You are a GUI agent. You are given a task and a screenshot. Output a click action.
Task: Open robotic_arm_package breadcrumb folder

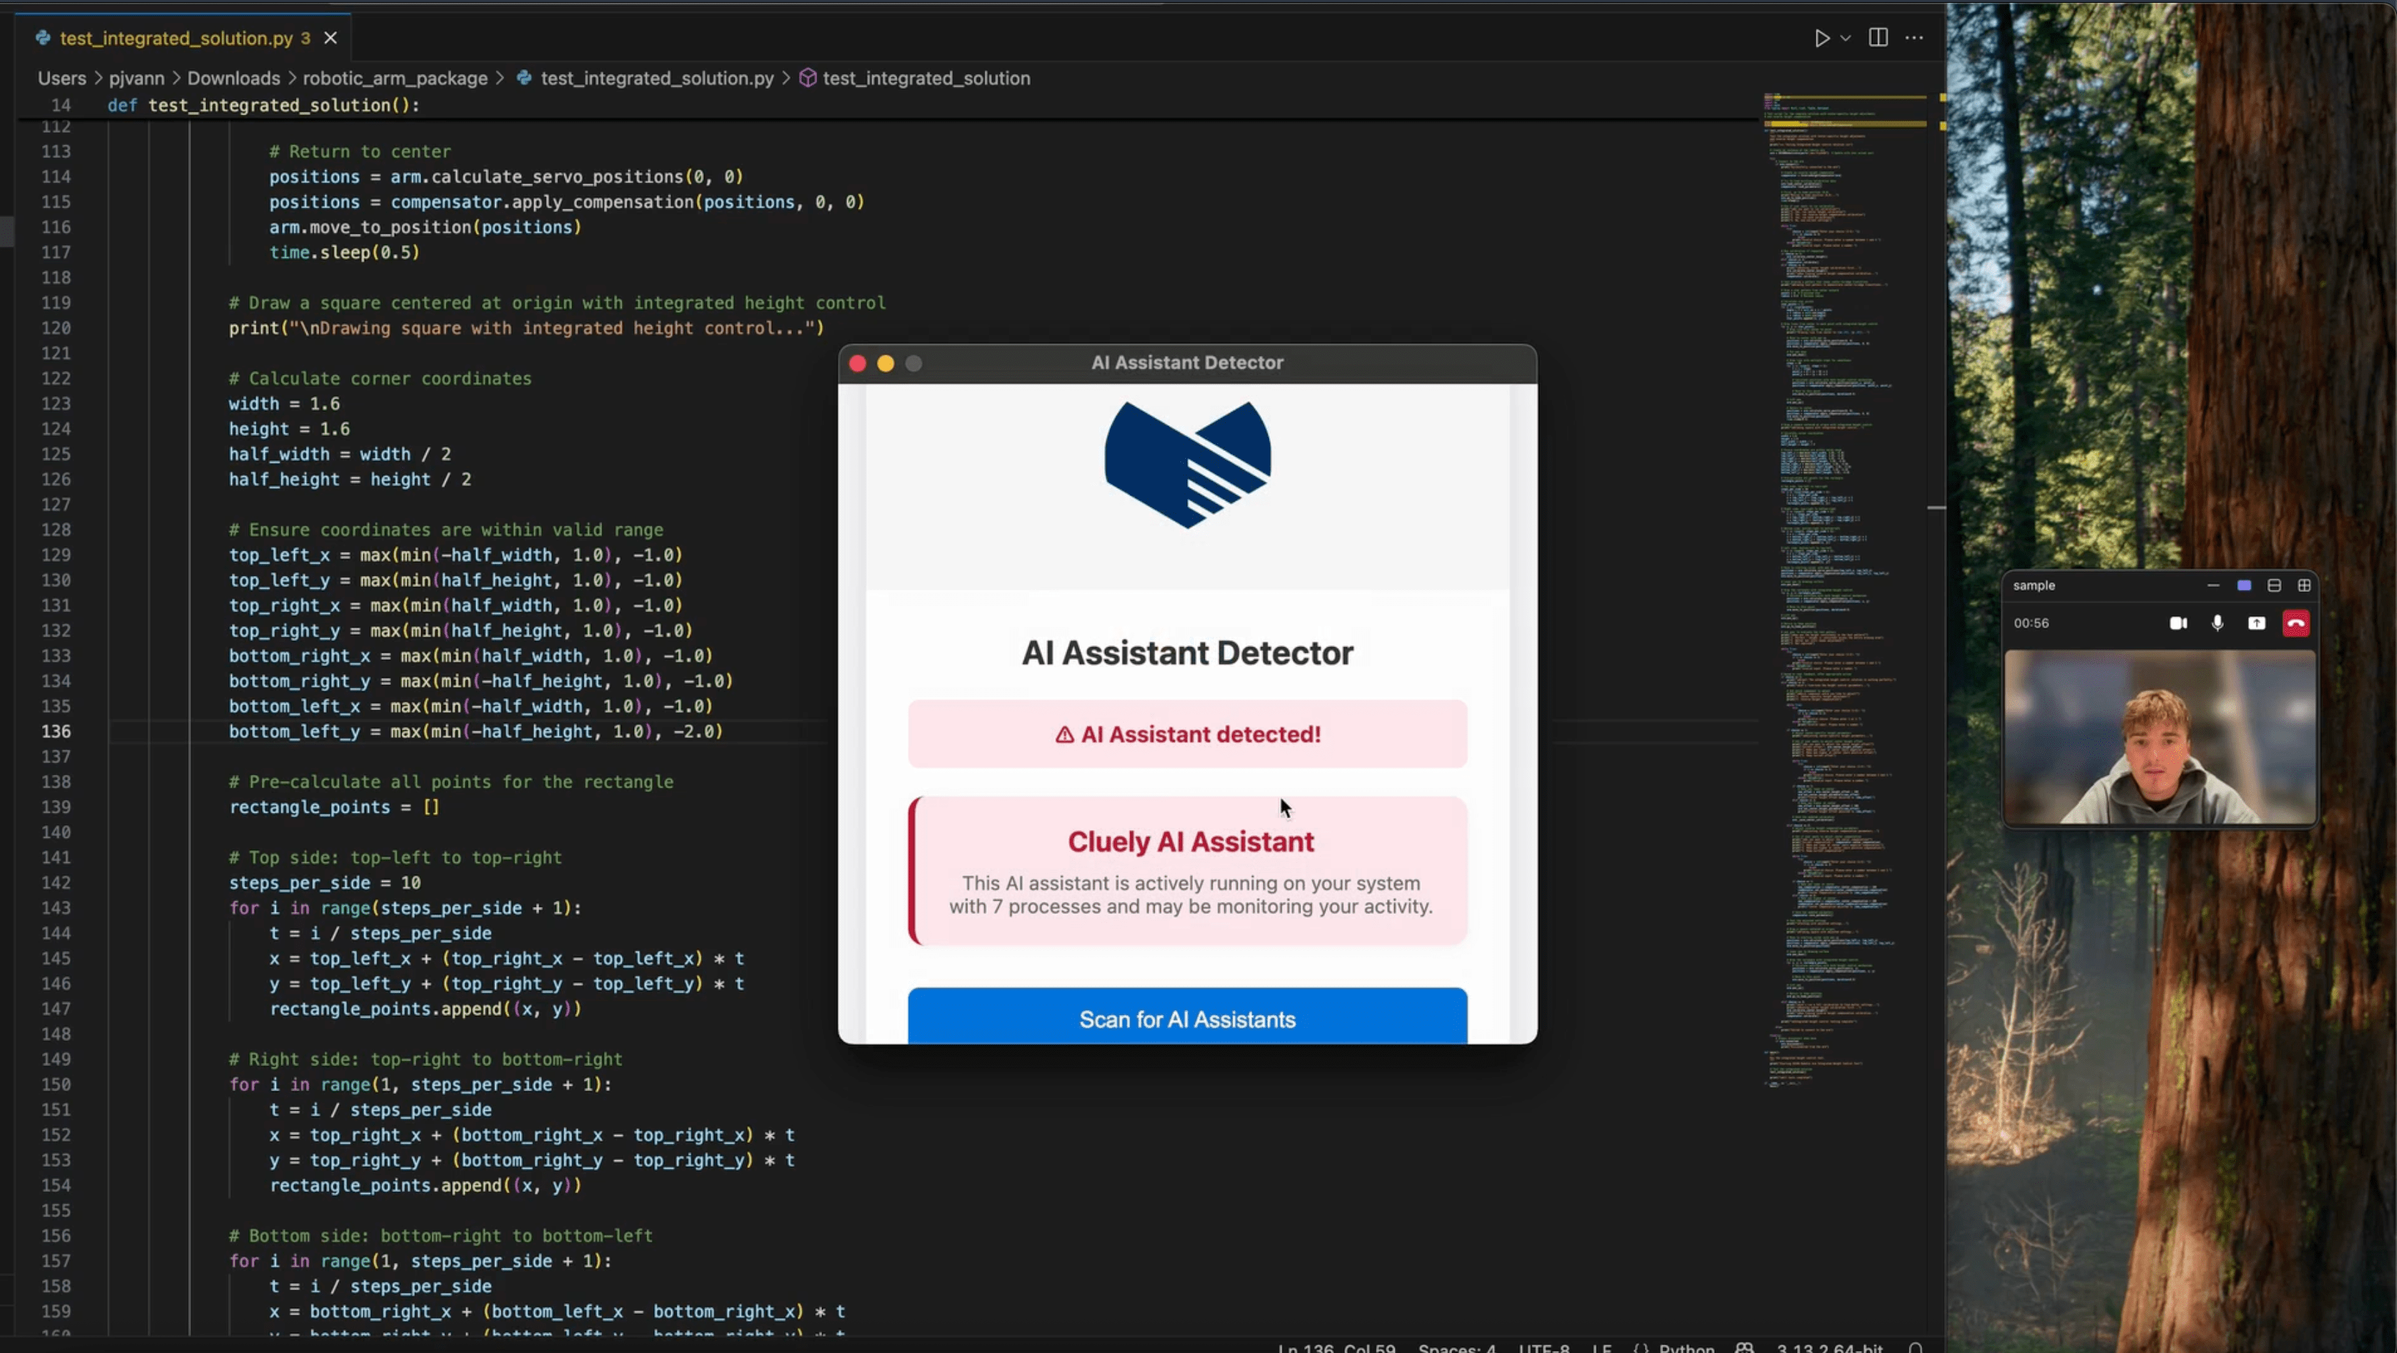pos(395,78)
